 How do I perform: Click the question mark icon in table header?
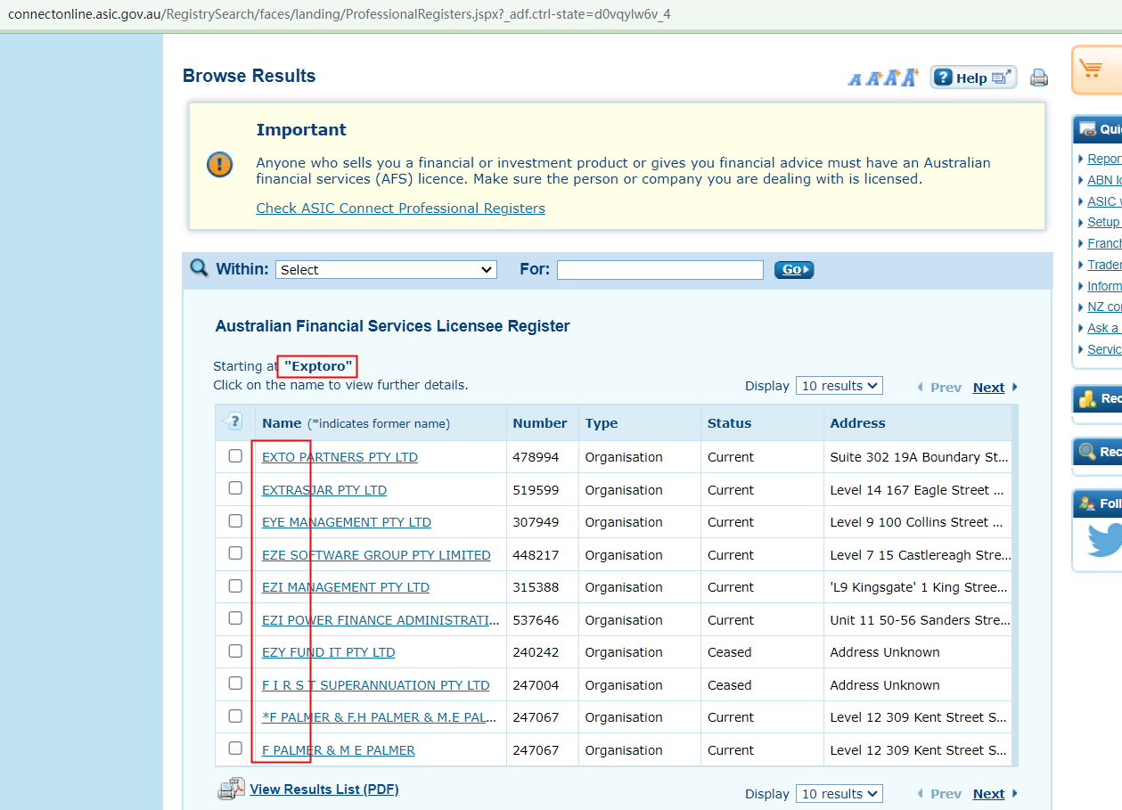(234, 422)
